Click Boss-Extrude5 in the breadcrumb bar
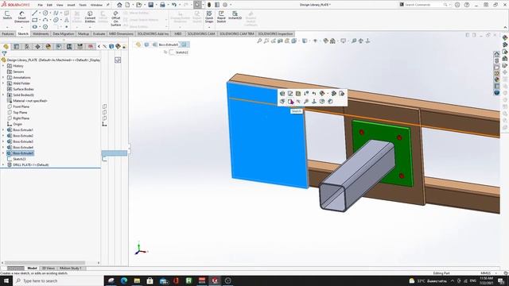Screen dimensions: 509x286 (x=169, y=44)
